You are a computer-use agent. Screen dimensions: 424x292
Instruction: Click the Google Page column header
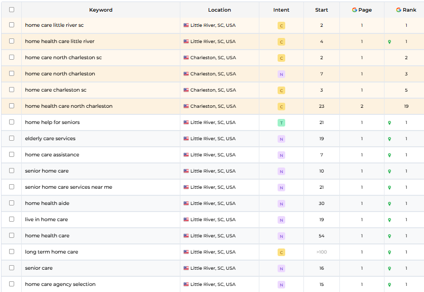pos(362,10)
